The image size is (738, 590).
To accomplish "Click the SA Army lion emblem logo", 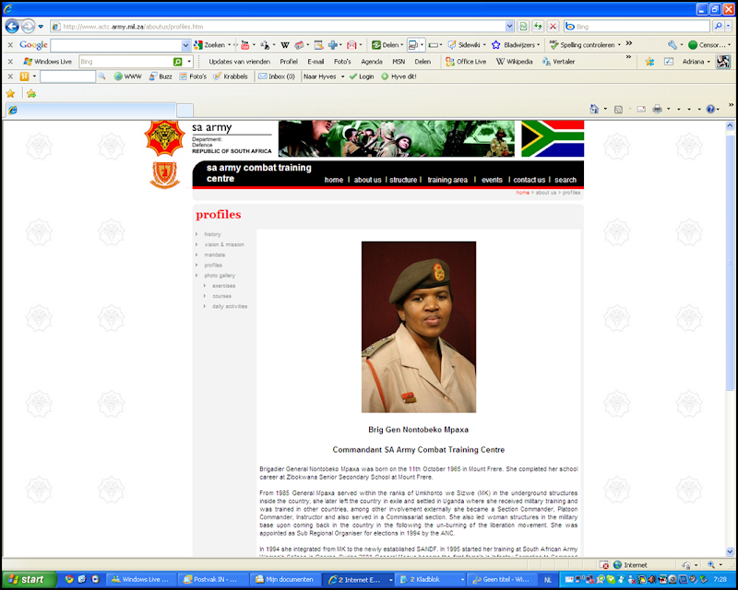I will tap(165, 138).
